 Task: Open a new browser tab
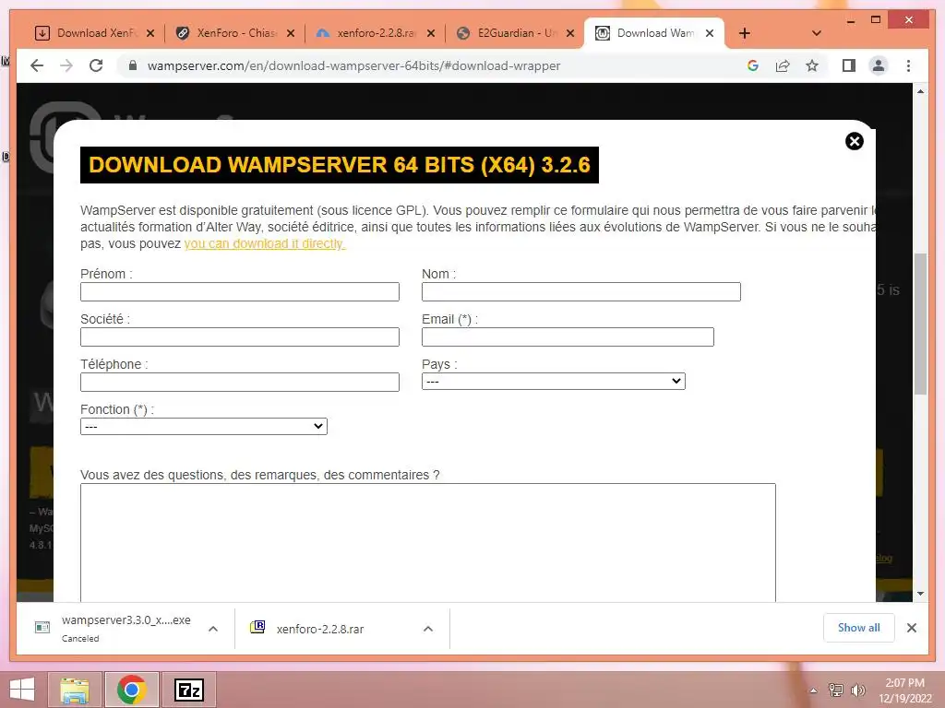(745, 33)
